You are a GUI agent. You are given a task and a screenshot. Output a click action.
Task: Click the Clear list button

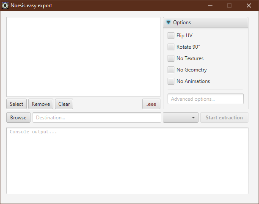point(64,104)
